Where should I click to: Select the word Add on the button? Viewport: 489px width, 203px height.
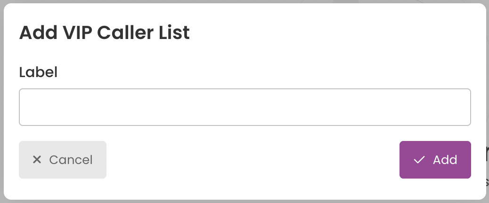(445, 160)
